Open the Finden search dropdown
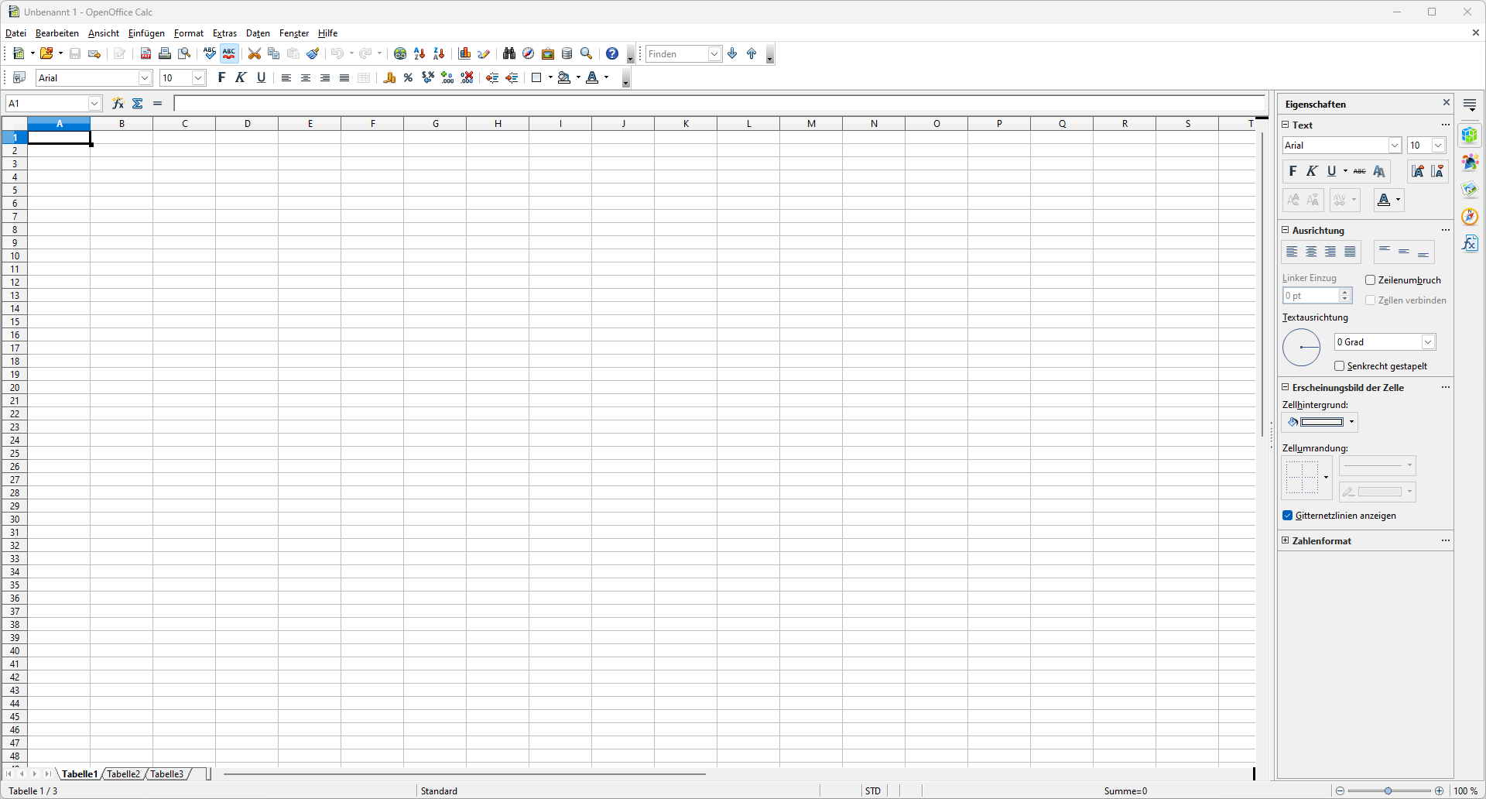 [x=714, y=53]
